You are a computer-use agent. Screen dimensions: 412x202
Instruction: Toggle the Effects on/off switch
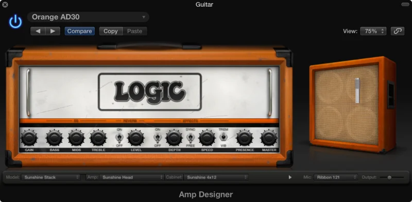[158, 137]
